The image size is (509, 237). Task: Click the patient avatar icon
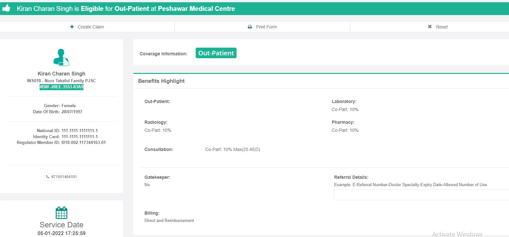61,57
